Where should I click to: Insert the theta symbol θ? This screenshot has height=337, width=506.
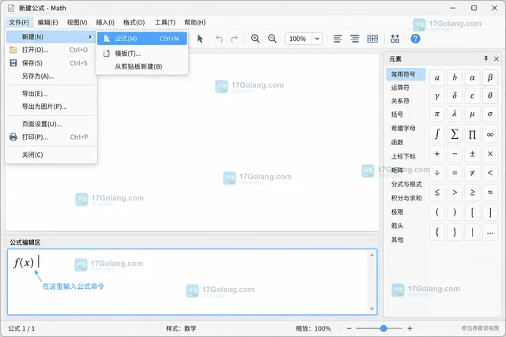pyautogui.click(x=490, y=95)
